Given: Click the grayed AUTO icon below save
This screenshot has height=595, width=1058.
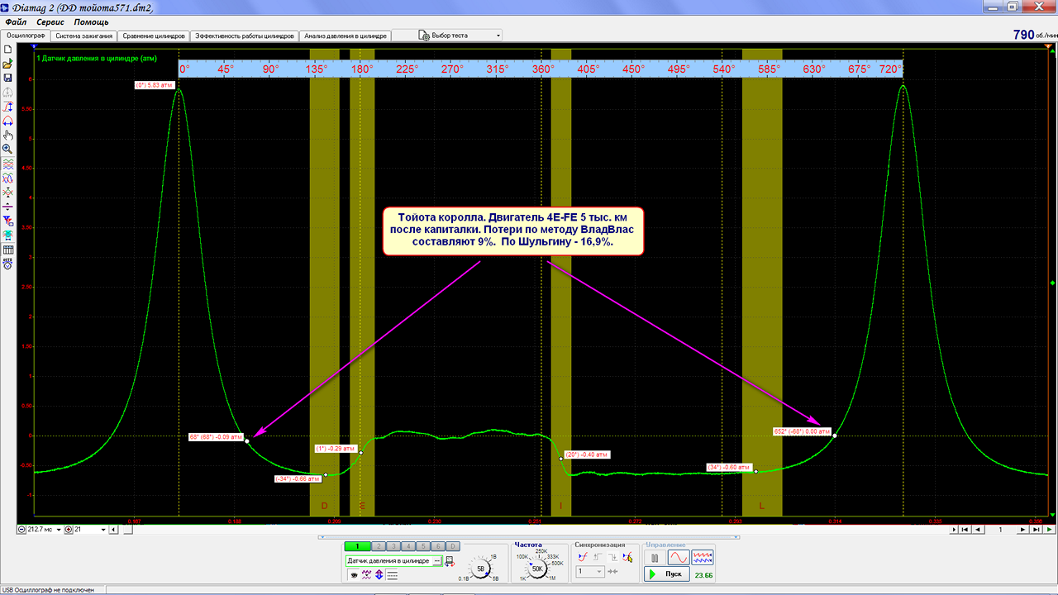Looking at the screenshot, I should (7, 92).
